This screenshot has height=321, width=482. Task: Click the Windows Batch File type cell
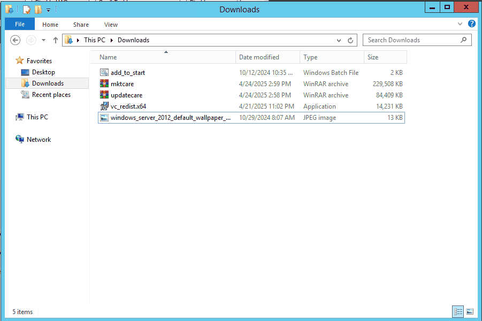[331, 73]
